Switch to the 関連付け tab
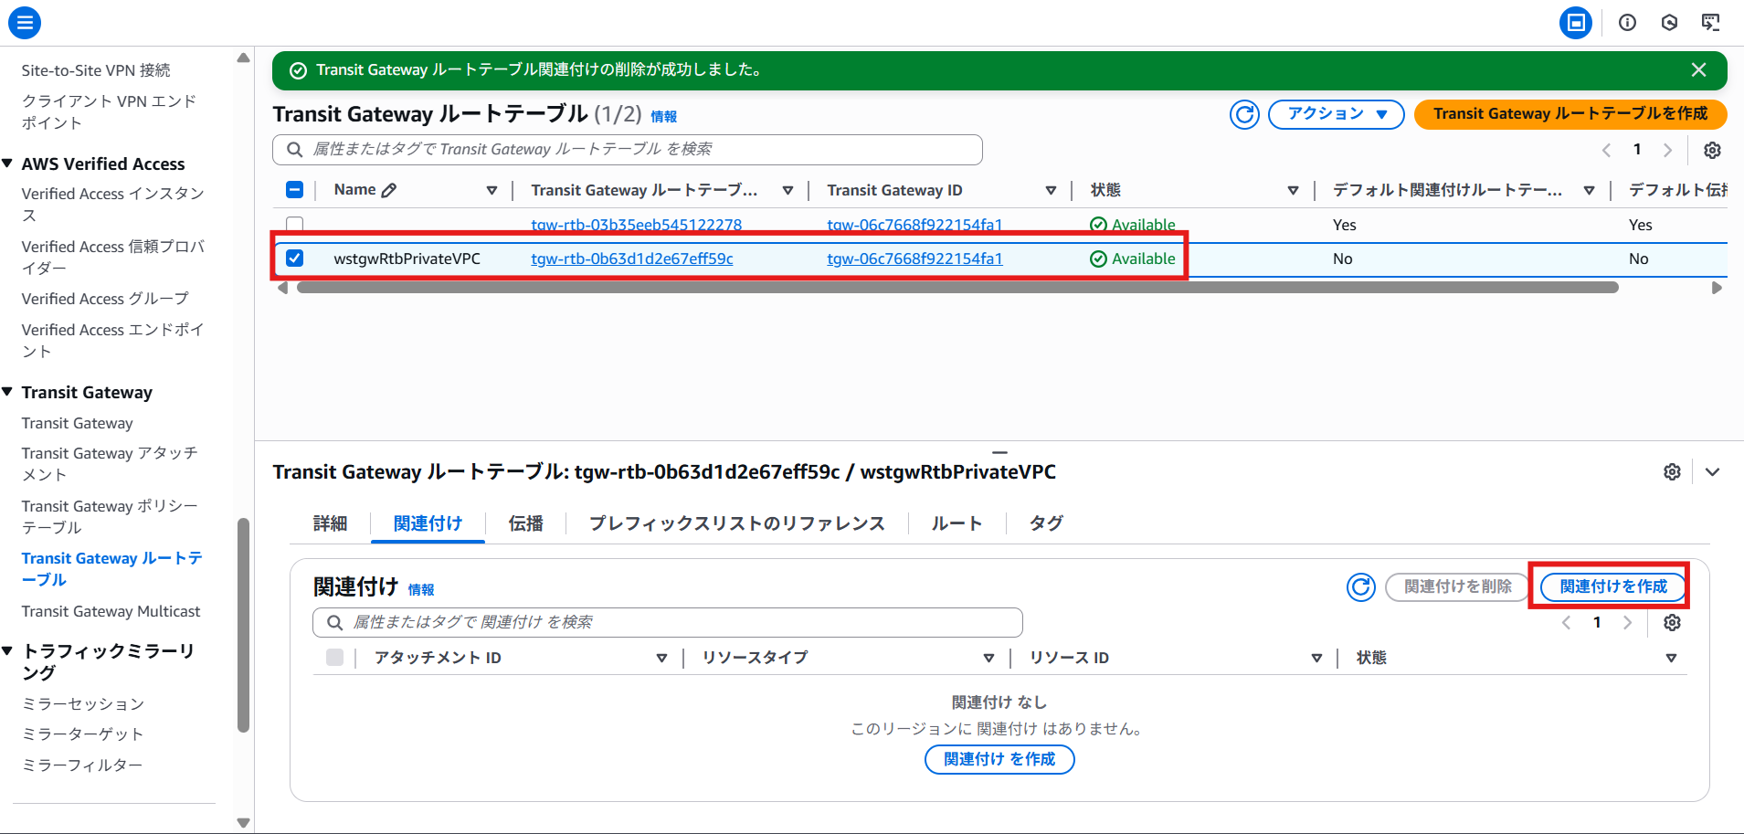The height and width of the screenshot is (834, 1744). [x=428, y=523]
